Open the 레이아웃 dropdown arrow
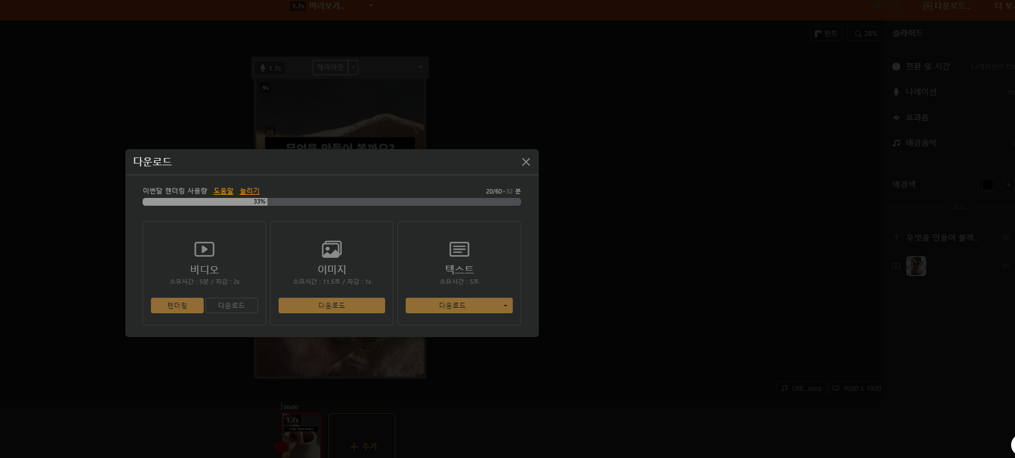Image resolution: width=1015 pixels, height=458 pixels. (353, 67)
